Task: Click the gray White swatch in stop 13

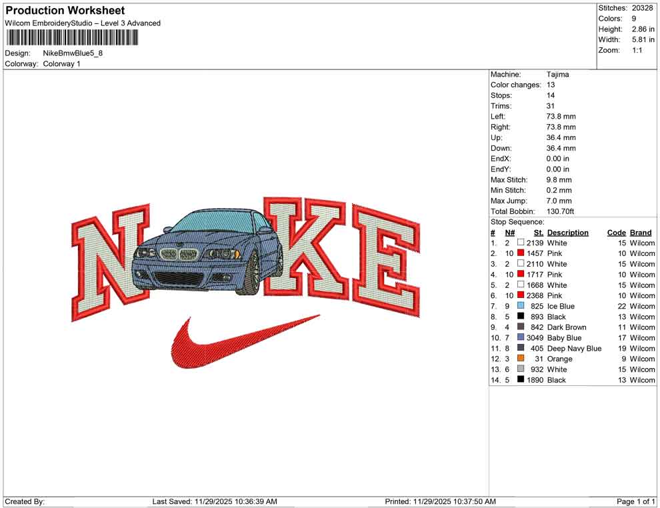Action: pos(521,369)
